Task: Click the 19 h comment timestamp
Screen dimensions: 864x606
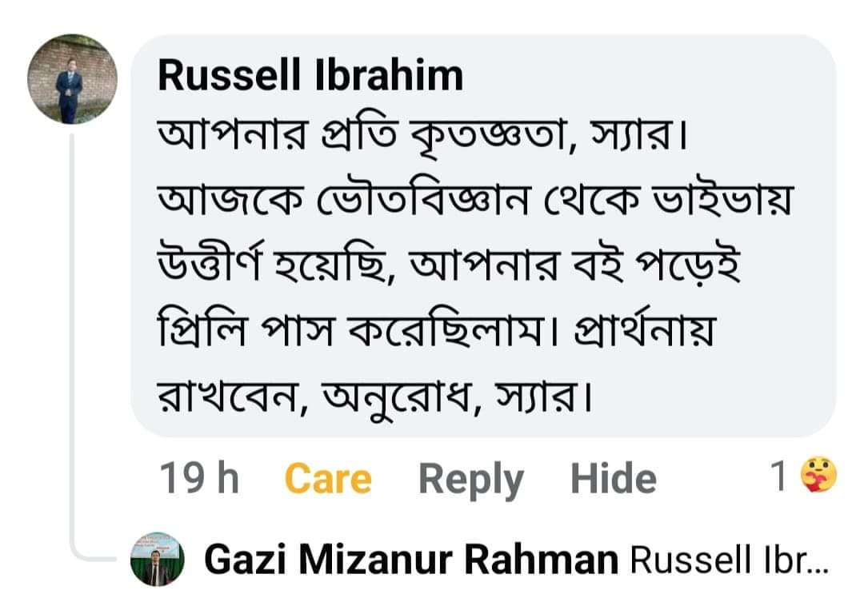Action: tap(199, 478)
